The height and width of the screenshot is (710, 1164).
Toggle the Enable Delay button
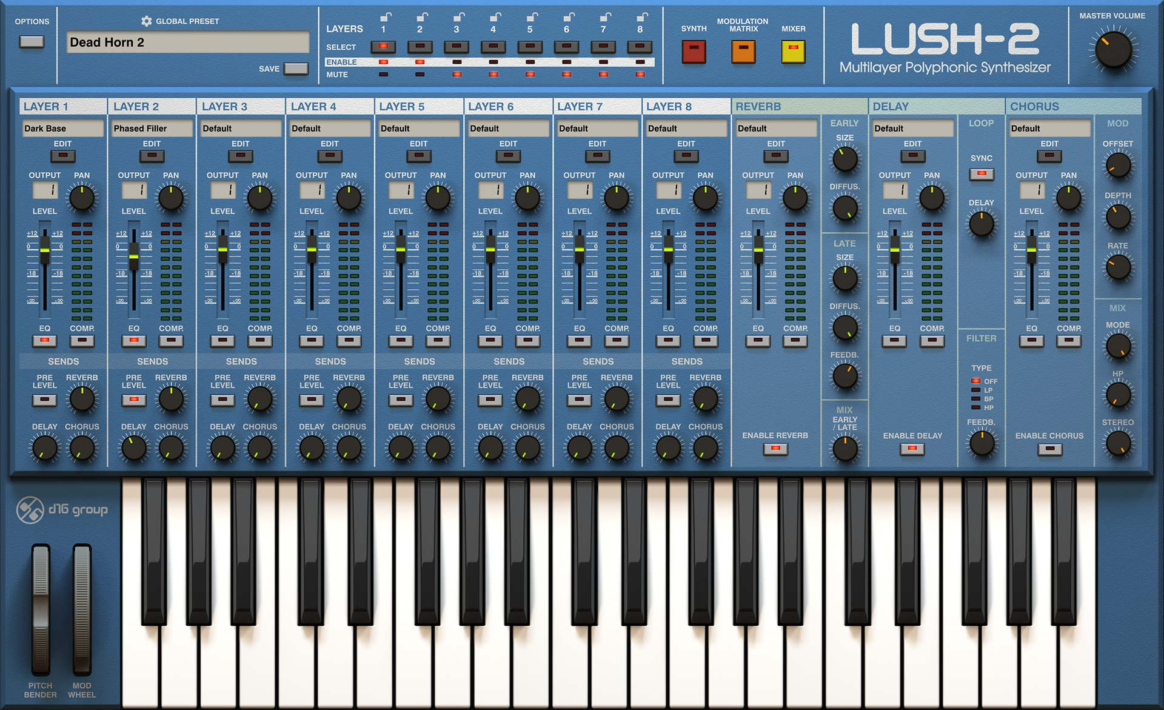[x=912, y=449]
